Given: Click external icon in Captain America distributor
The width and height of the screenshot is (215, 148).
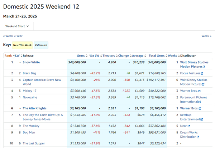Looking at the screenshot, I should [x=203, y=84].
